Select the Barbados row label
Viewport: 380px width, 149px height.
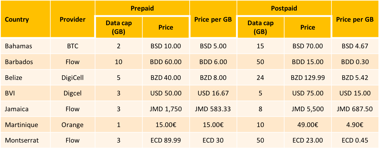(19, 62)
